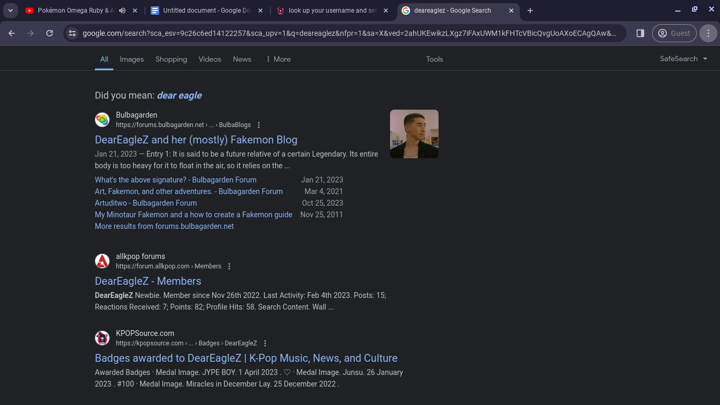This screenshot has height=405, width=720.
Task: Open the allkpop result options three-dot menu
Action: 229,266
